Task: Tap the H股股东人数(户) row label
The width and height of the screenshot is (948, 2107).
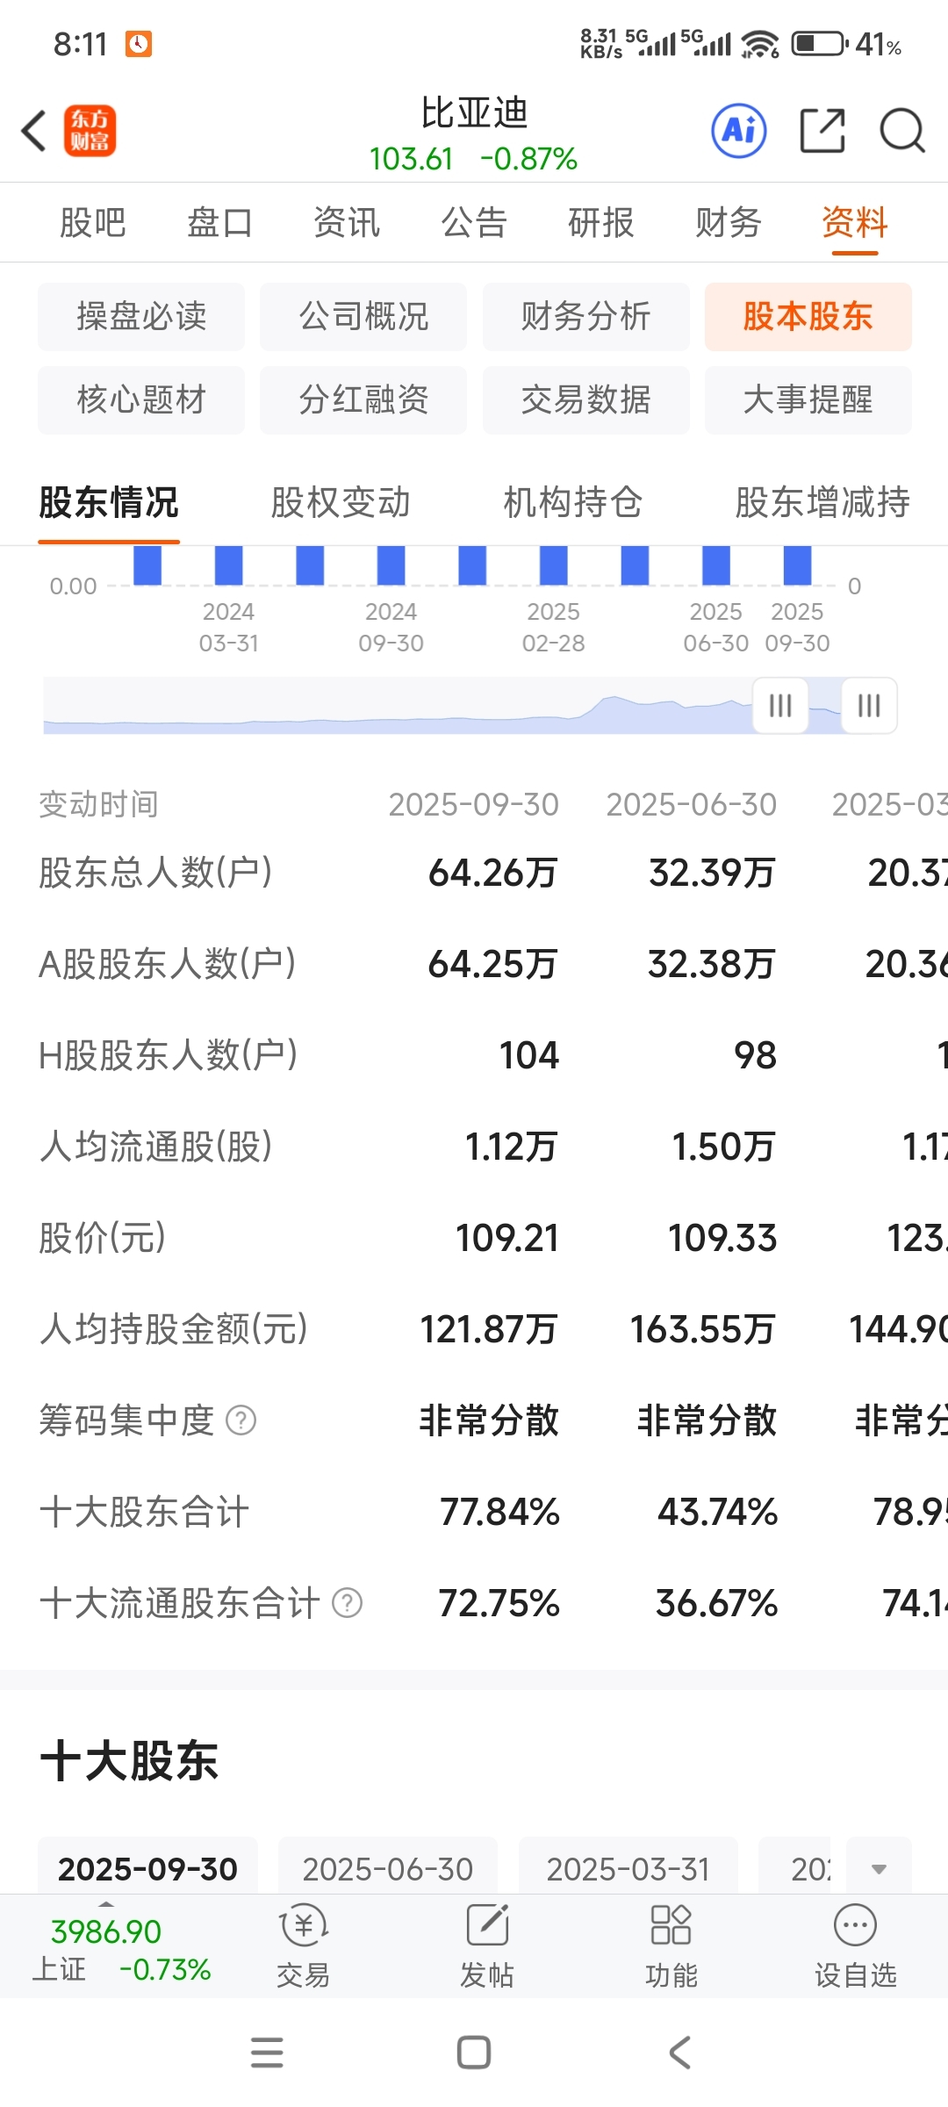Action: point(168,1055)
